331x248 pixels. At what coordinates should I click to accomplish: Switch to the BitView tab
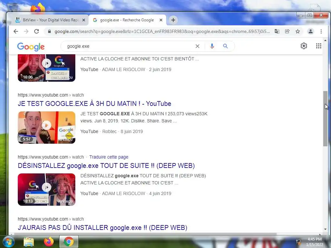50,20
